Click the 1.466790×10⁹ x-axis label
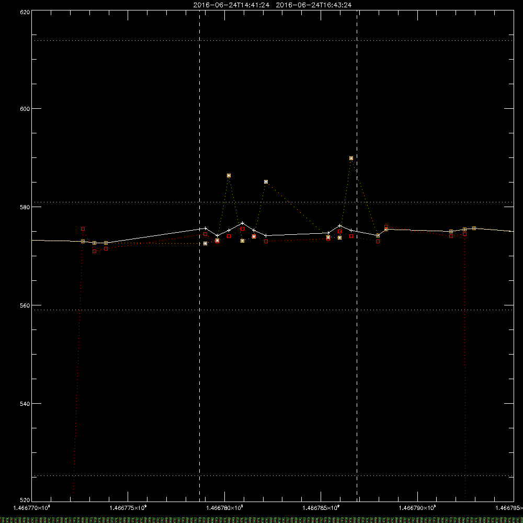Viewport: 523px width, 523px height. tap(417, 508)
